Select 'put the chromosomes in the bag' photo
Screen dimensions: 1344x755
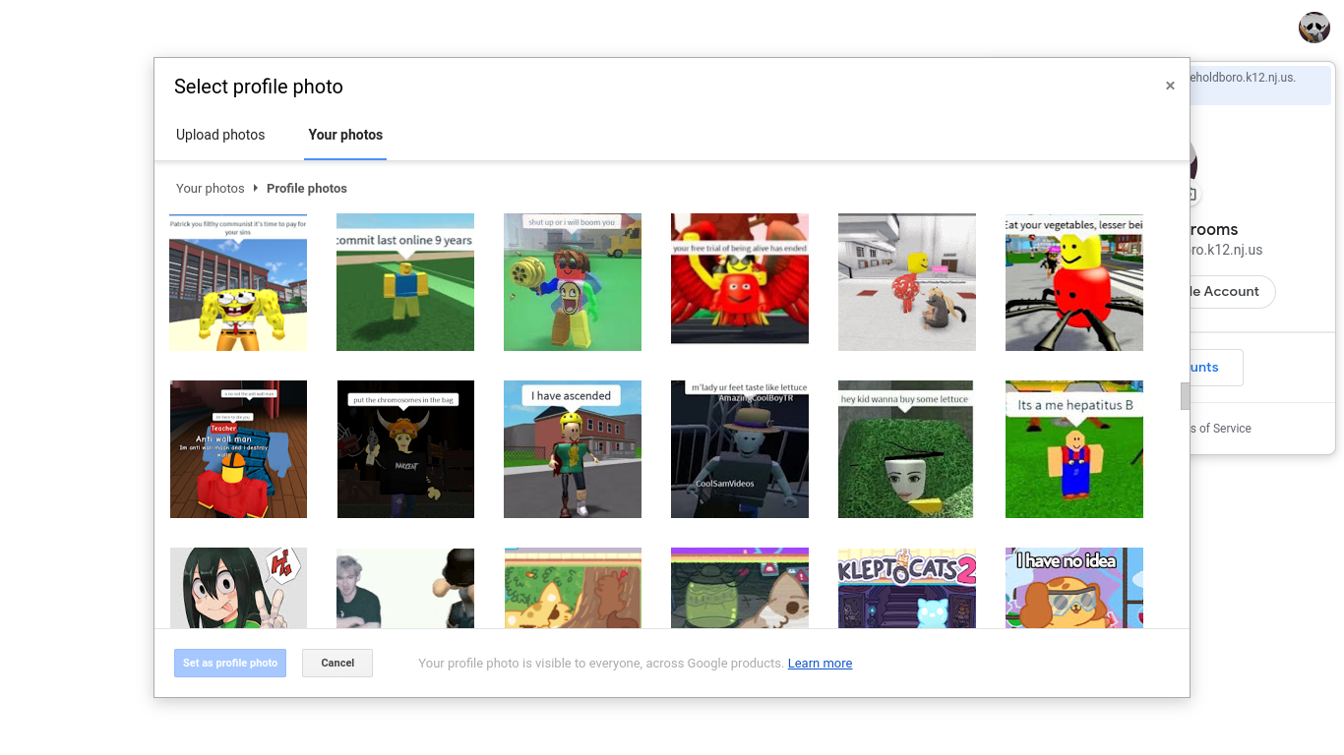[x=405, y=449]
